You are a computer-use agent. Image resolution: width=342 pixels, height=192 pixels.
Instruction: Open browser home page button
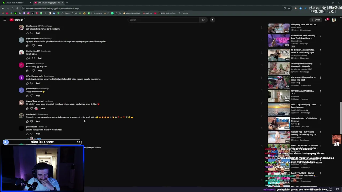tap(17, 8)
